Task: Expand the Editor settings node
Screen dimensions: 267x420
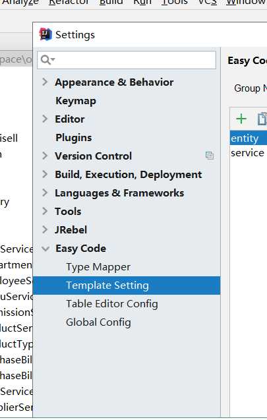Action: 45,119
